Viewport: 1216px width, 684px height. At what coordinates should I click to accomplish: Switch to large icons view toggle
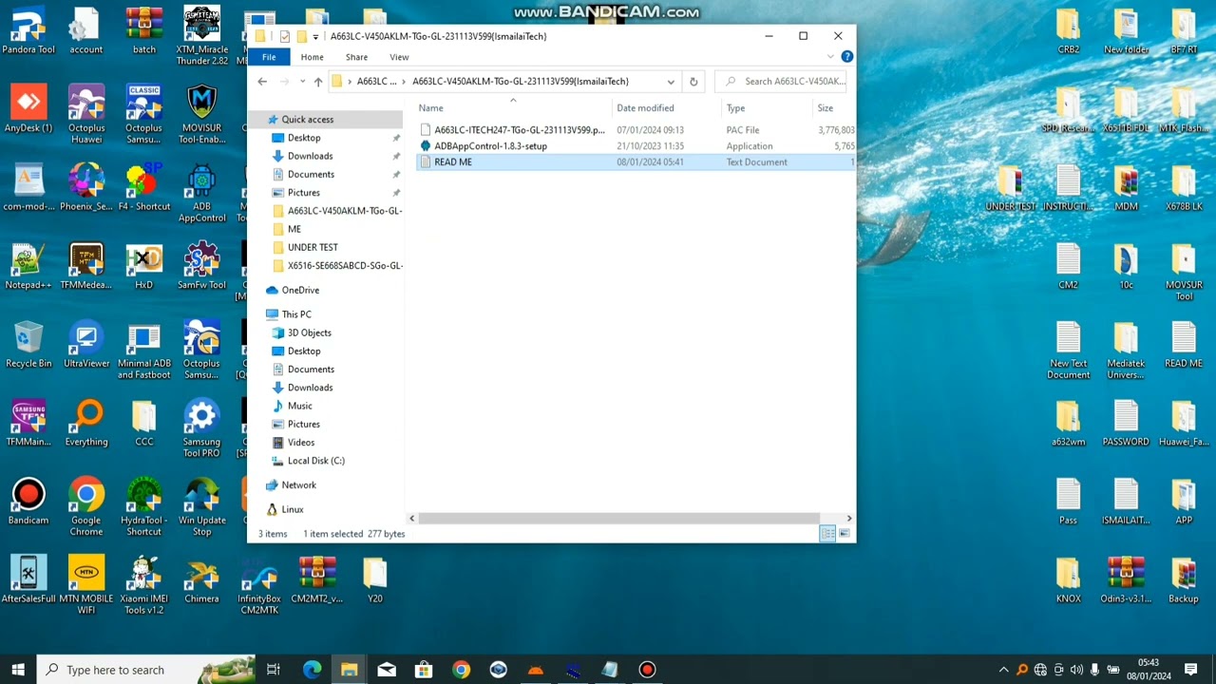coord(844,534)
